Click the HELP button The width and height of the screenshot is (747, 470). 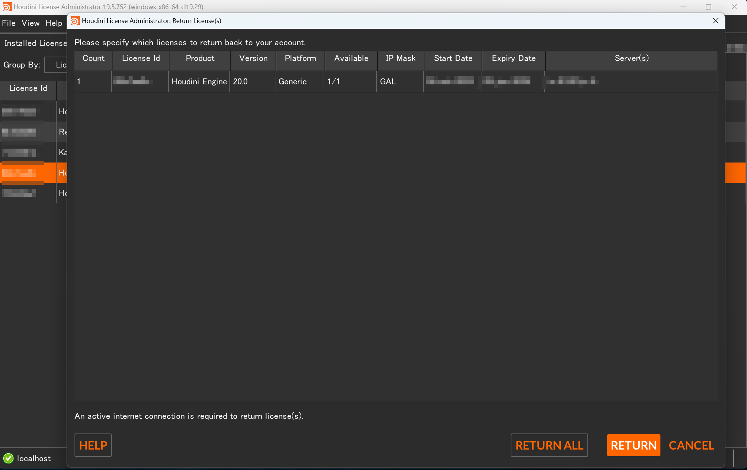click(x=93, y=445)
